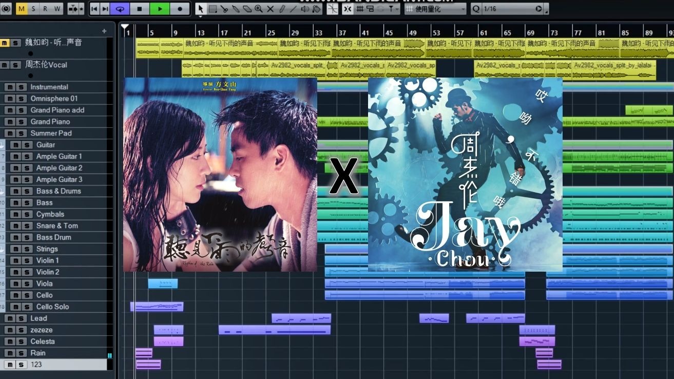
Task: Solo the Omnisphere 01 track
Action: (21, 99)
